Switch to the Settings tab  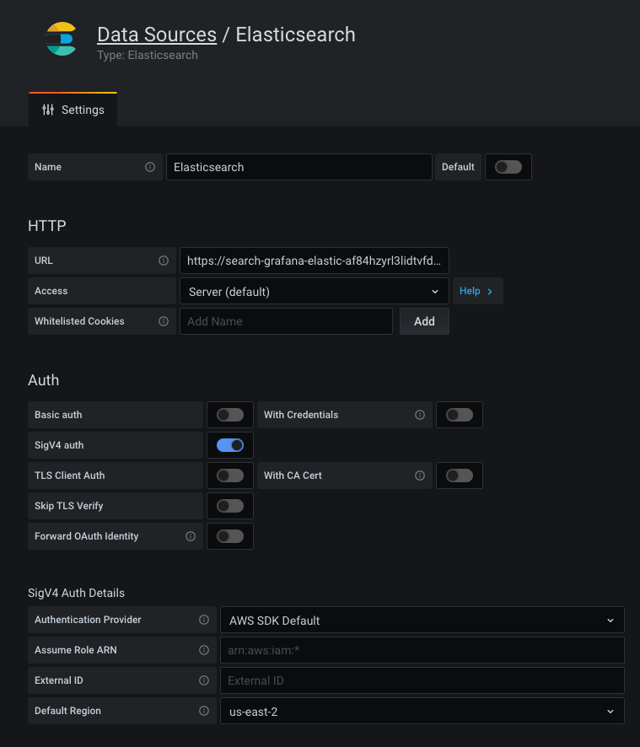tap(73, 109)
